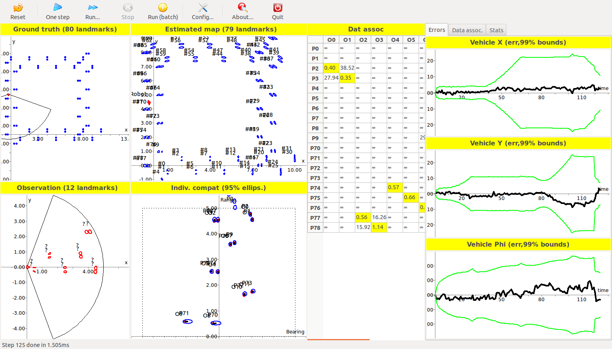Image resolution: width=612 pixels, height=349 pixels.
Task: Click column header O3 in the table
Action: coord(379,40)
